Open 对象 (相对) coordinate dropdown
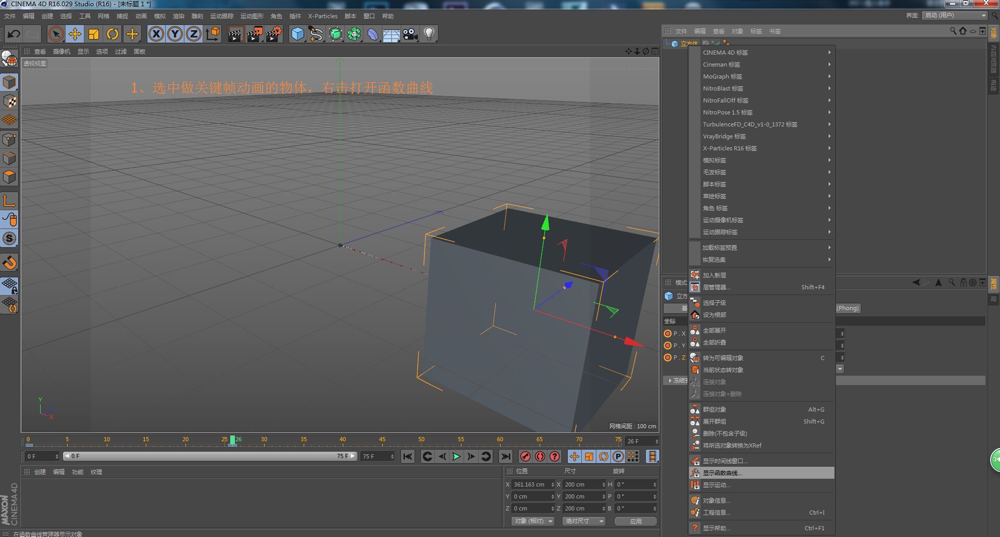This screenshot has height=537, width=1000. 533,521
